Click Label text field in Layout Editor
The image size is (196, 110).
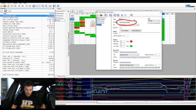[x=124, y=19]
